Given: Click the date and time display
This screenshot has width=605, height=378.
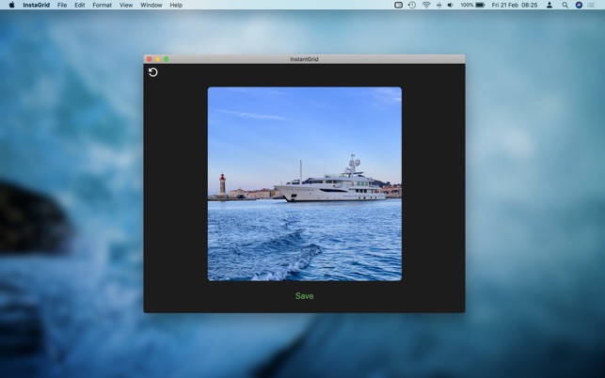Looking at the screenshot, I should click(515, 5).
